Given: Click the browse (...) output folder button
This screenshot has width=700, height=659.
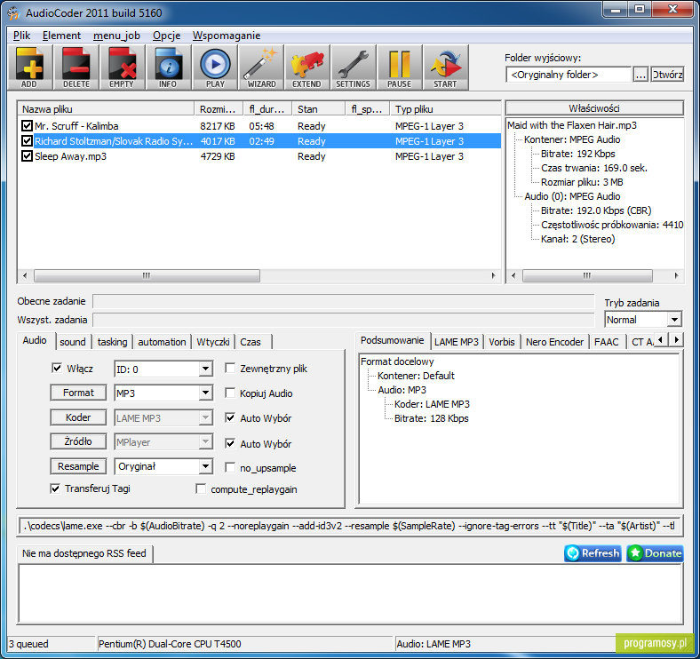Looking at the screenshot, I should [x=640, y=75].
